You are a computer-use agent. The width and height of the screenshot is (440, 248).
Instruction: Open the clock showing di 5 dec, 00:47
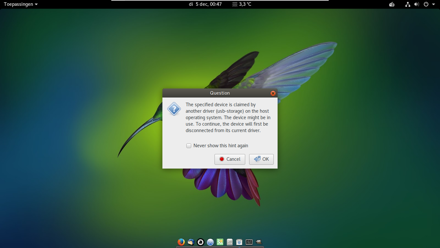(x=205, y=4)
